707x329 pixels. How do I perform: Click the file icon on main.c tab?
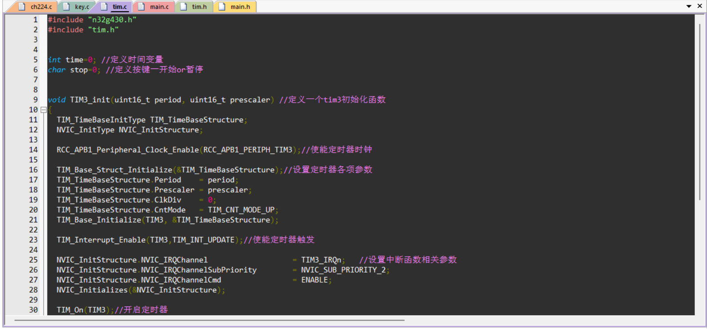click(x=141, y=7)
